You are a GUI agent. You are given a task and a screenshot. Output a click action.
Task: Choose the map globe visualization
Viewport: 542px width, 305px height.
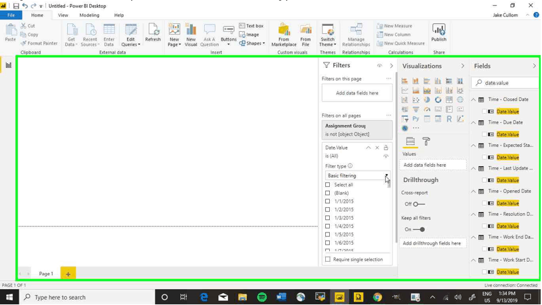(x=460, y=100)
